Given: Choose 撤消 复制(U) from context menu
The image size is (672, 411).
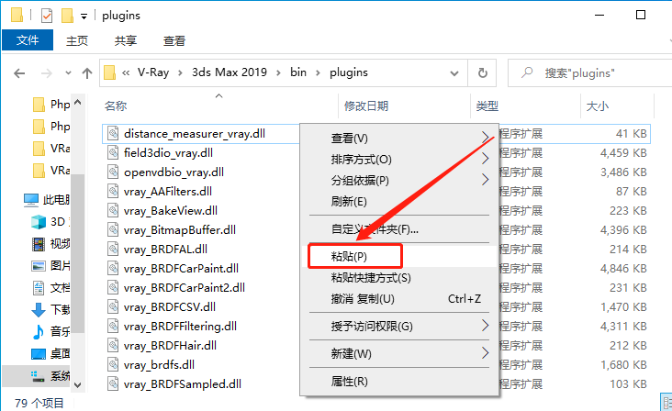Looking at the screenshot, I should [x=399, y=299].
